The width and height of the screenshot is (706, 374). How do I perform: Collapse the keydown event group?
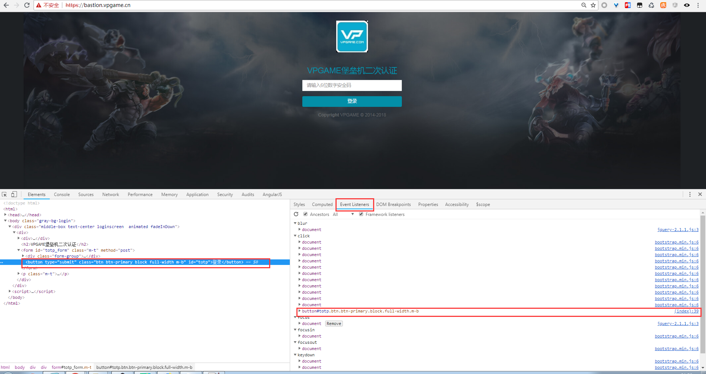pos(295,355)
